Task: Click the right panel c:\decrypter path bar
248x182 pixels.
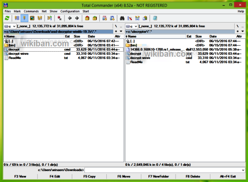Action: pos(180,31)
